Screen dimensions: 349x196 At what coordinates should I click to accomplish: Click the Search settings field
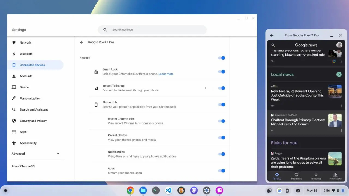152,30
